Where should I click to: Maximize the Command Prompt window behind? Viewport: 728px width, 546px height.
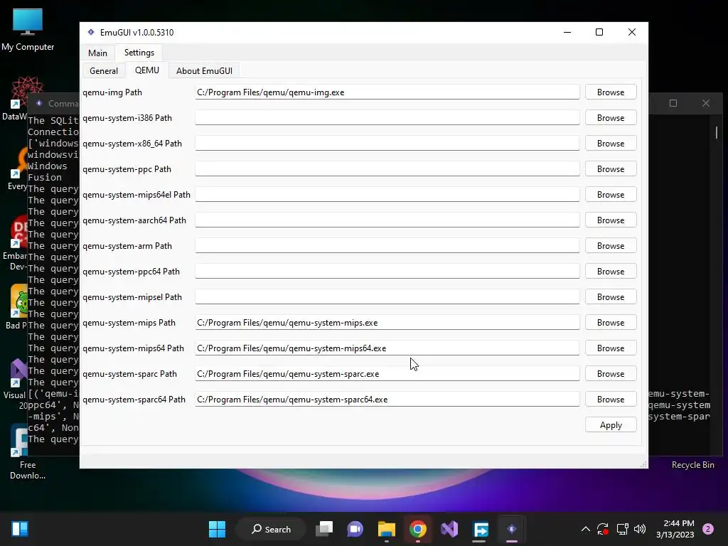[x=673, y=103]
